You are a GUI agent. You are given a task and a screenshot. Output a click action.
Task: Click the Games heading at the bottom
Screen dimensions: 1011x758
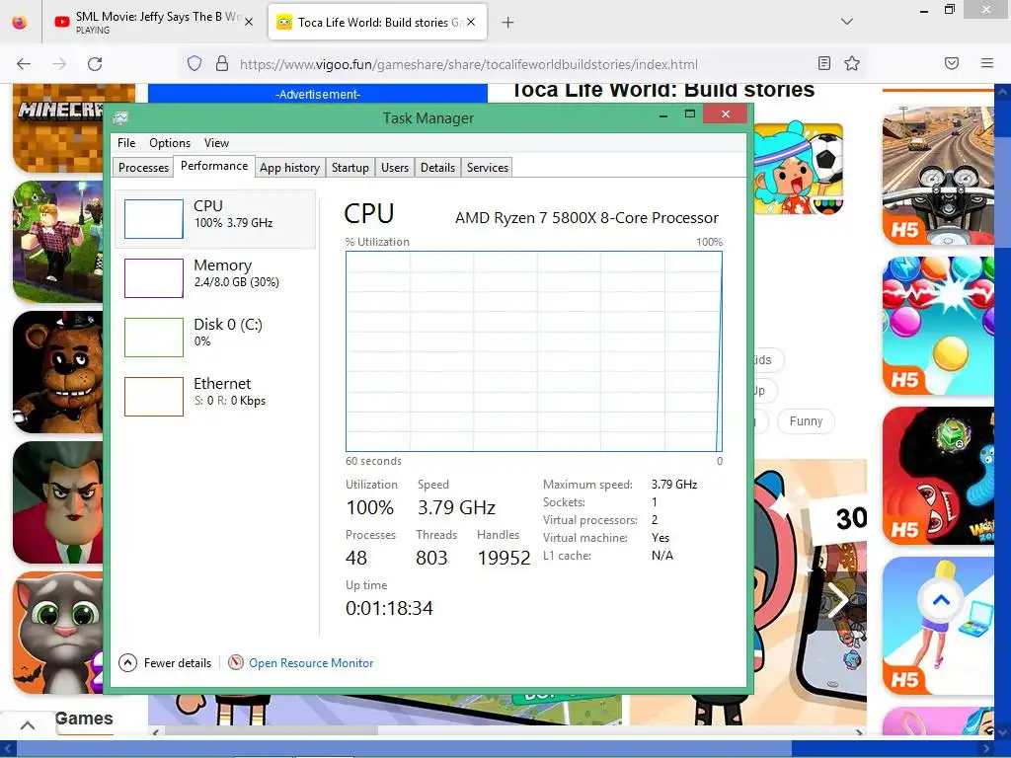84,719
